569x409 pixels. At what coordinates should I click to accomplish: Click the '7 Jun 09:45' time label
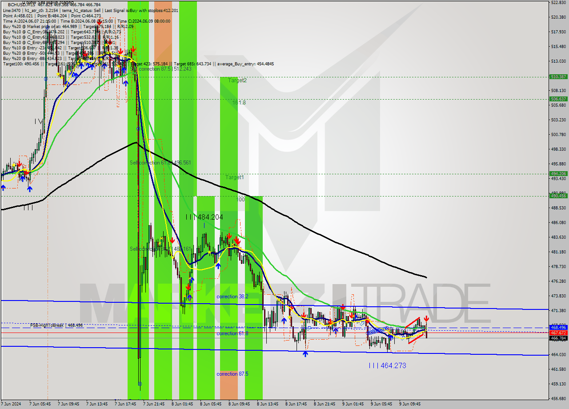68,404
